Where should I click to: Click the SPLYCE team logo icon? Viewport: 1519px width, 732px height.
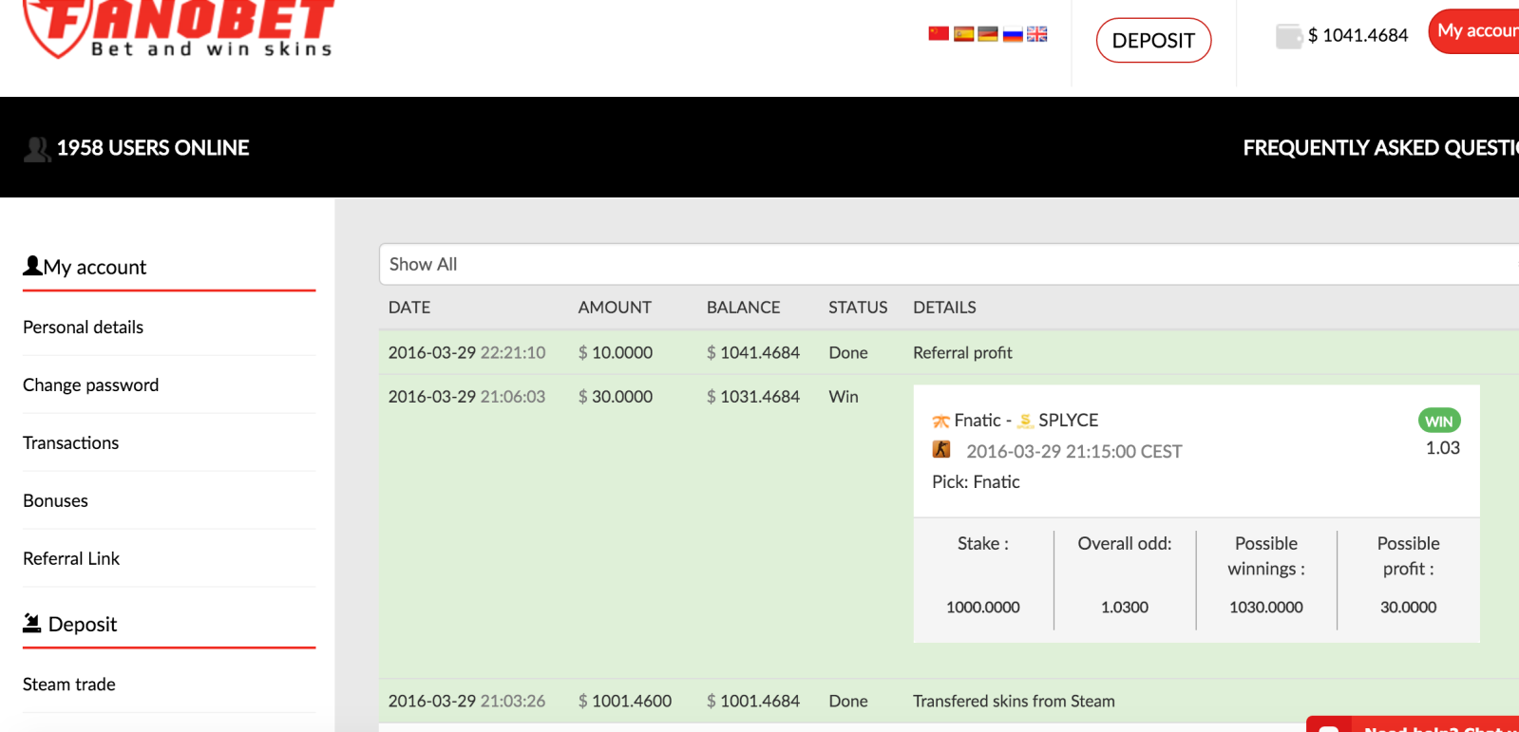click(x=1025, y=421)
